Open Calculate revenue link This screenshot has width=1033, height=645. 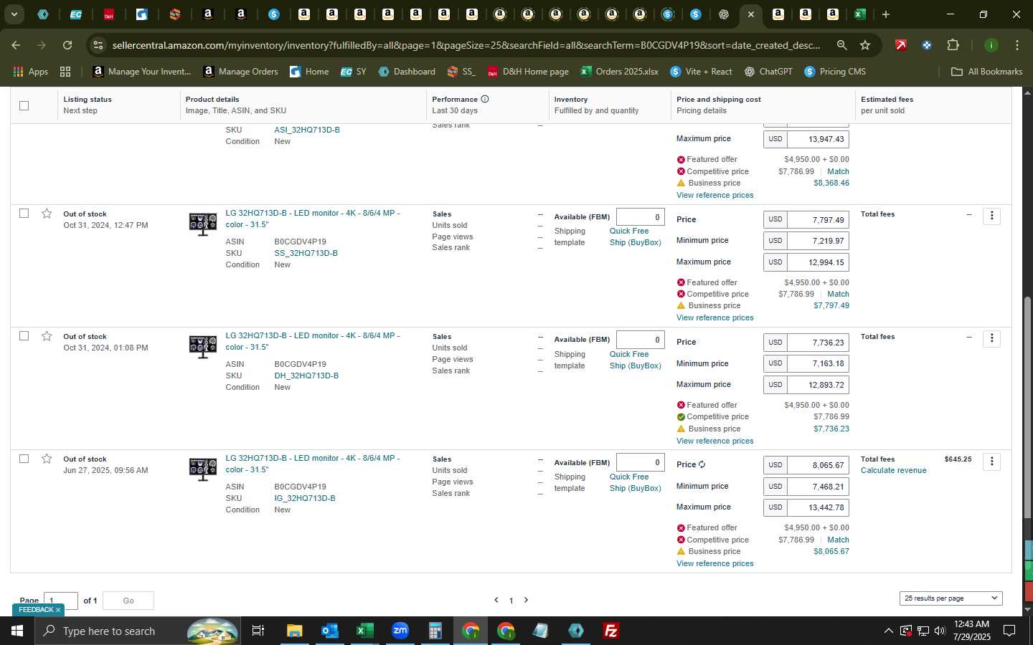(893, 470)
